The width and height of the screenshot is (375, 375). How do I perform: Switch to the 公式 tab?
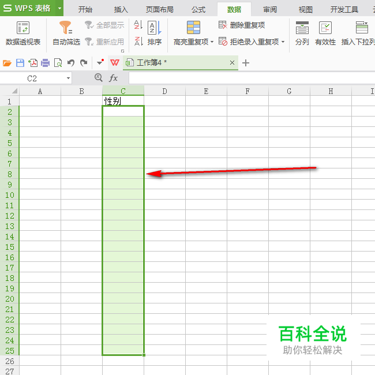198,10
